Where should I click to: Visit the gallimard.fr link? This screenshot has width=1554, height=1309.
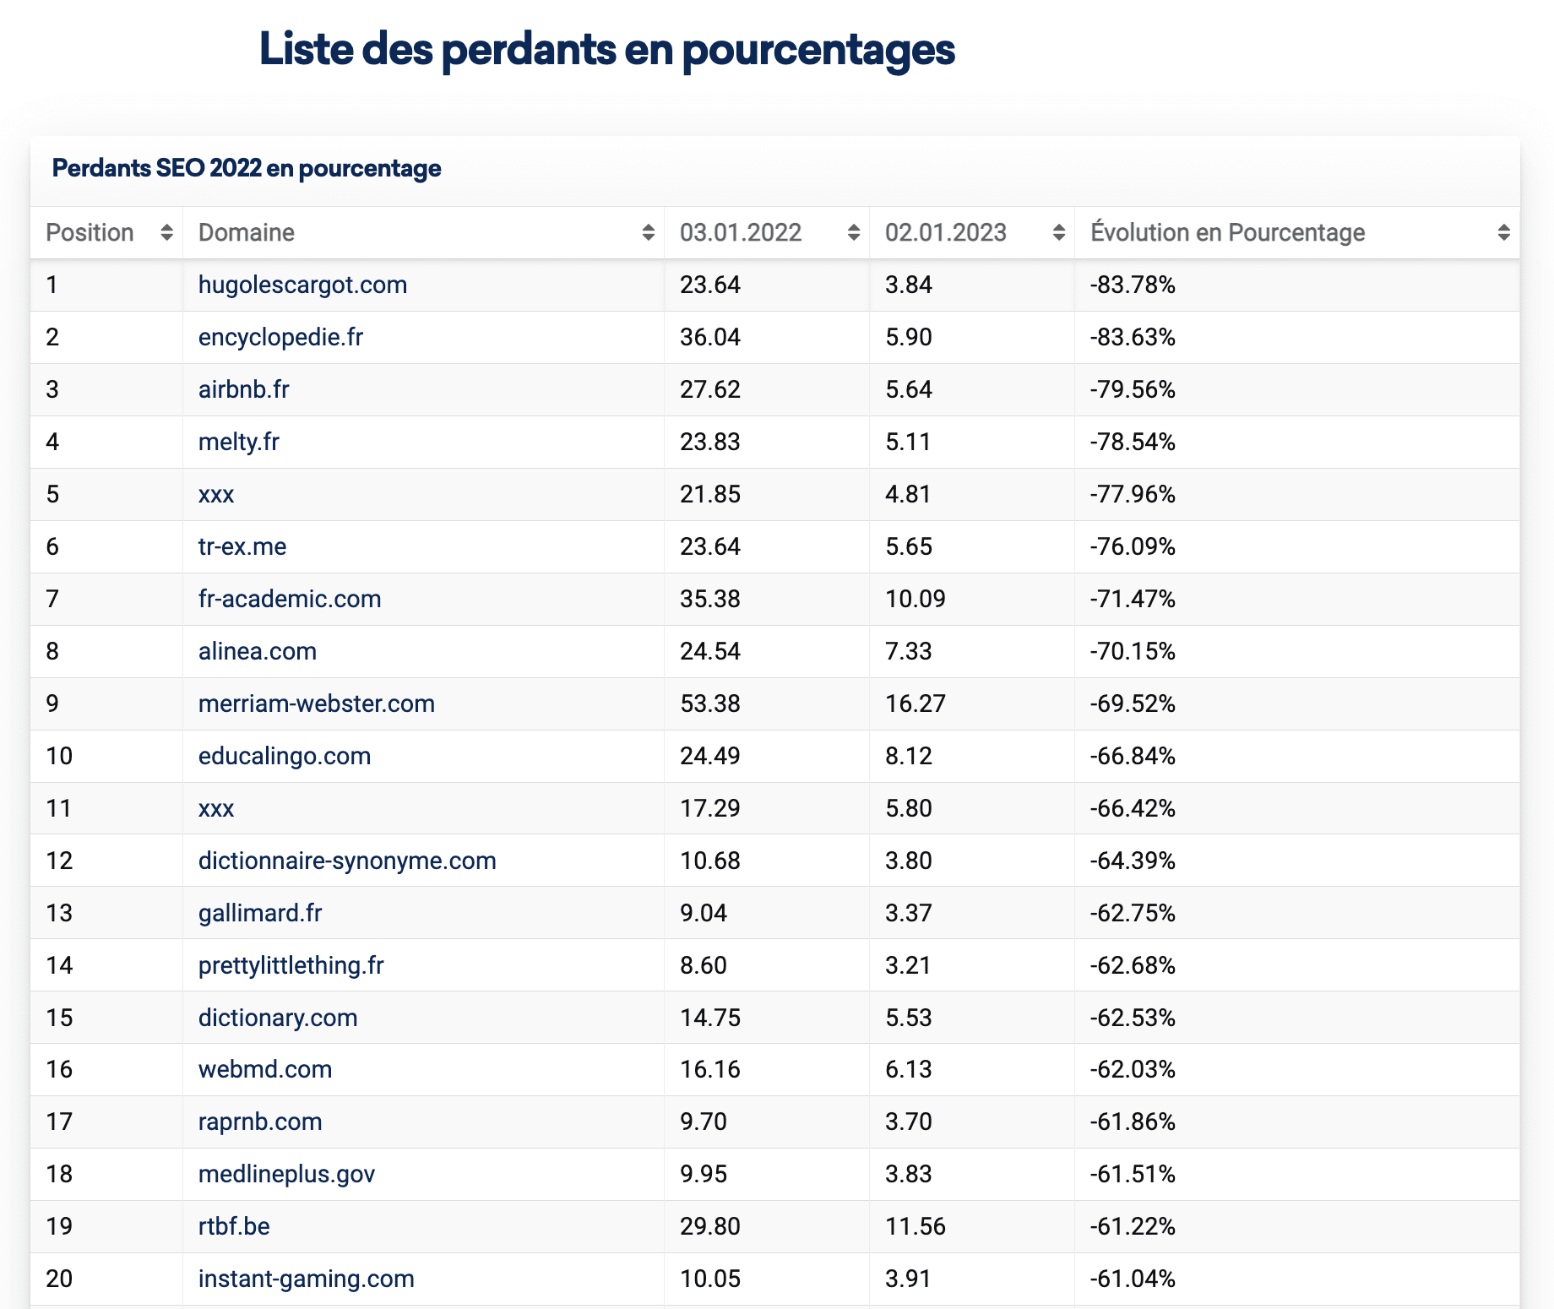[260, 913]
